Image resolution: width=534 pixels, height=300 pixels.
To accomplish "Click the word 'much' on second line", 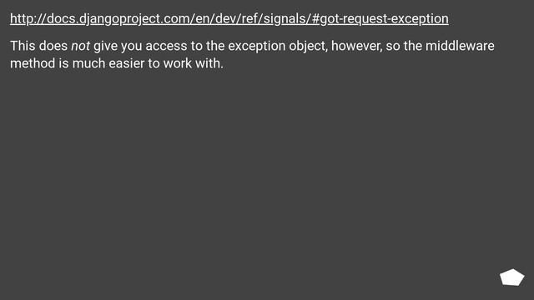I will [x=88, y=63].
